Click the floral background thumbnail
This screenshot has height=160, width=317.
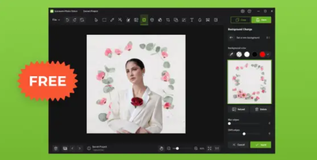(249, 82)
